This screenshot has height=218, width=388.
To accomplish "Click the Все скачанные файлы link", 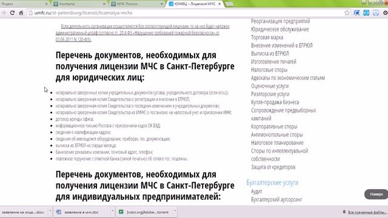I will click(x=367, y=213).
